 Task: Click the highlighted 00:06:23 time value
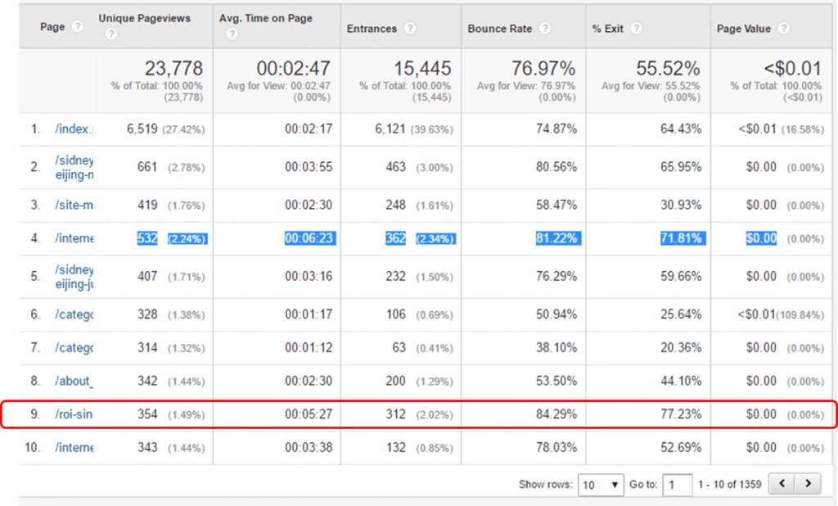coord(308,238)
